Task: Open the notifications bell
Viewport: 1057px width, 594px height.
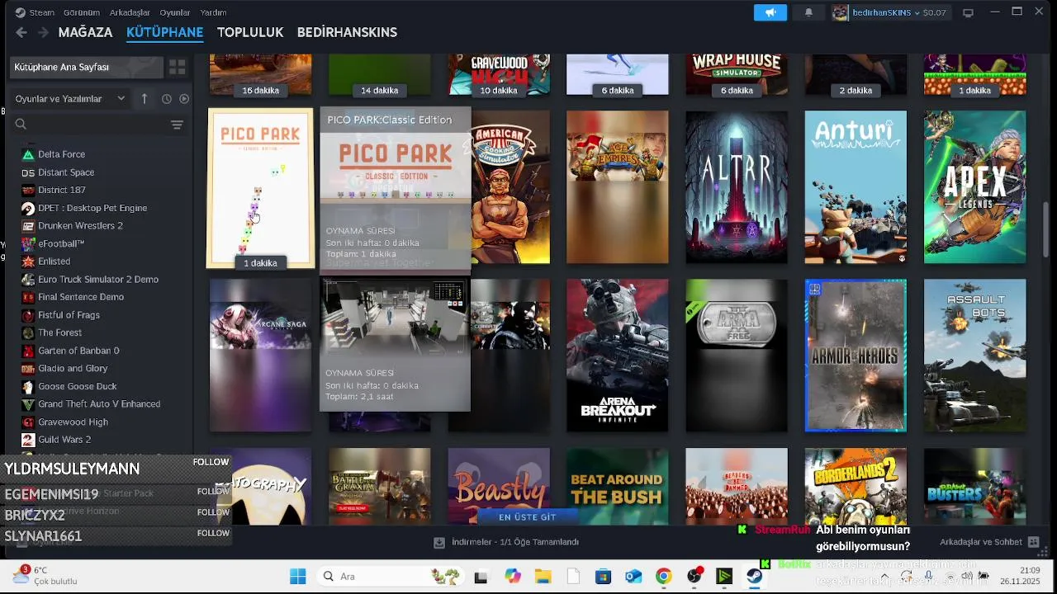Action: pos(808,12)
